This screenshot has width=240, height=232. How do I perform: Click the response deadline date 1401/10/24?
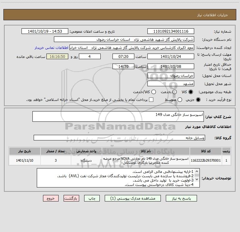(x=171, y=56)
